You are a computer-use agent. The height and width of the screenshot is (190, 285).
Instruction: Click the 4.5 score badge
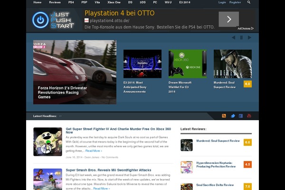tap(247, 164)
